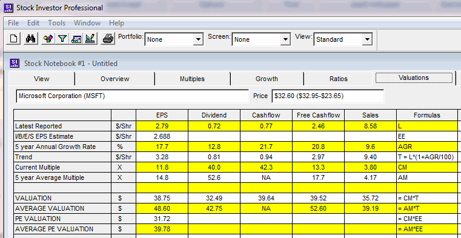The image size is (461, 238).
Task: Click the Free Cashflow column header
Action: 318,115
